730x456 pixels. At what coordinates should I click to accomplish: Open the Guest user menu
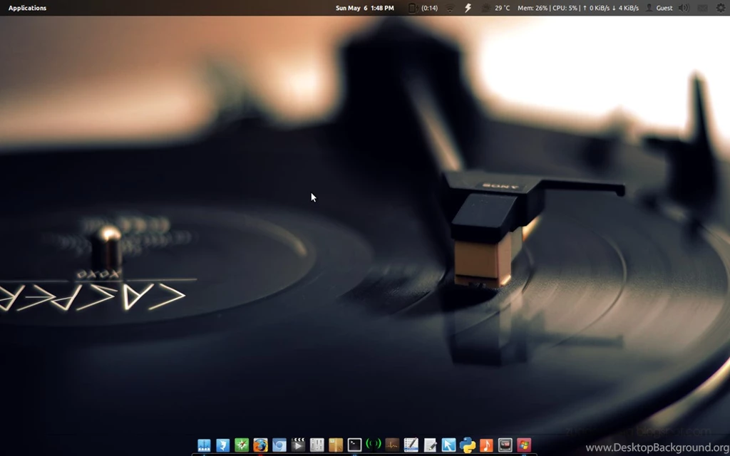(x=659, y=8)
